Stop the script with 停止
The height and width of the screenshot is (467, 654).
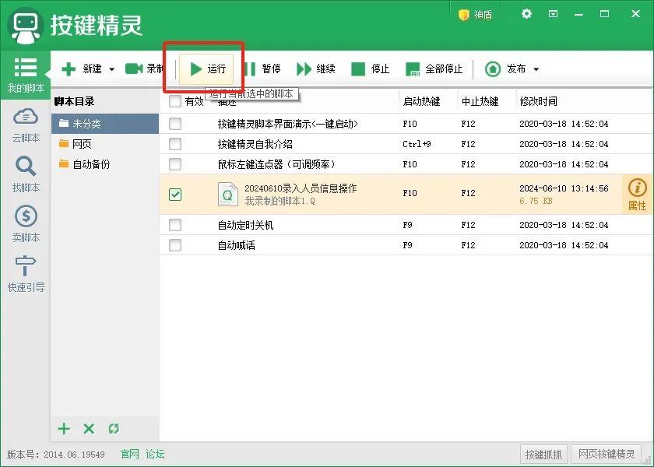[x=371, y=68]
